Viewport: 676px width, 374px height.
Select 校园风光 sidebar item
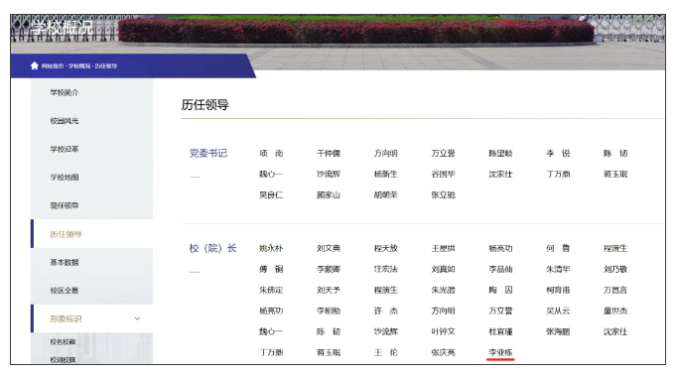[x=65, y=121]
